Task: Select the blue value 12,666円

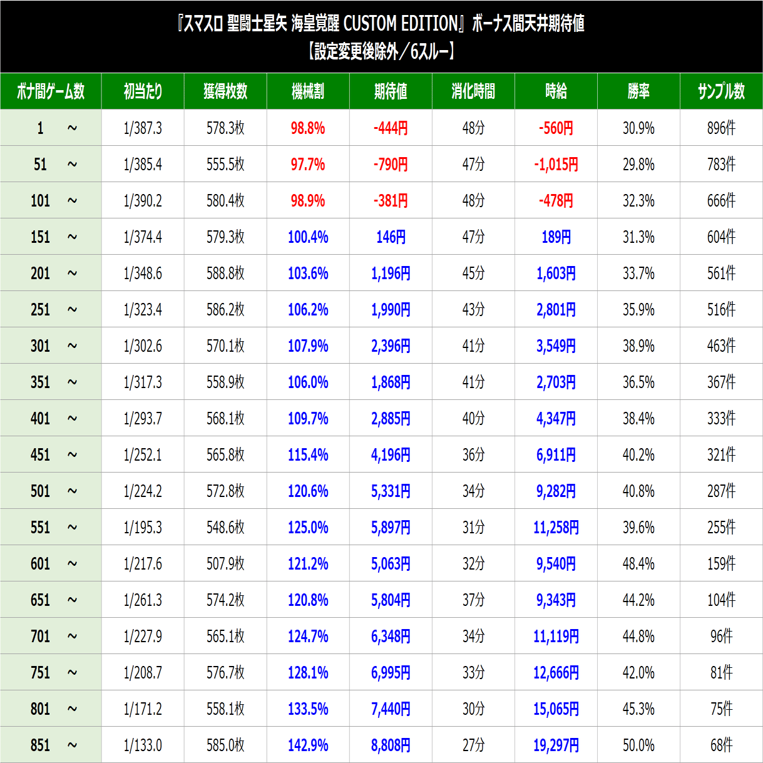Action: point(556,673)
